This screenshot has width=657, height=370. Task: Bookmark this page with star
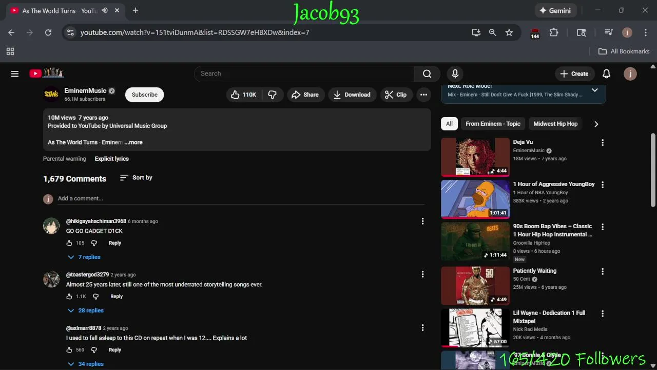509,32
